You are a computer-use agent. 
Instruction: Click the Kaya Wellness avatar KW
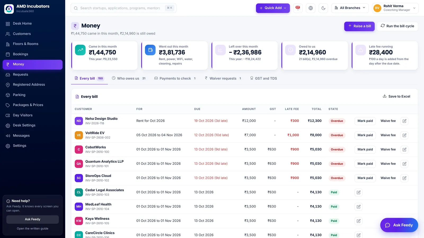click(x=79, y=221)
